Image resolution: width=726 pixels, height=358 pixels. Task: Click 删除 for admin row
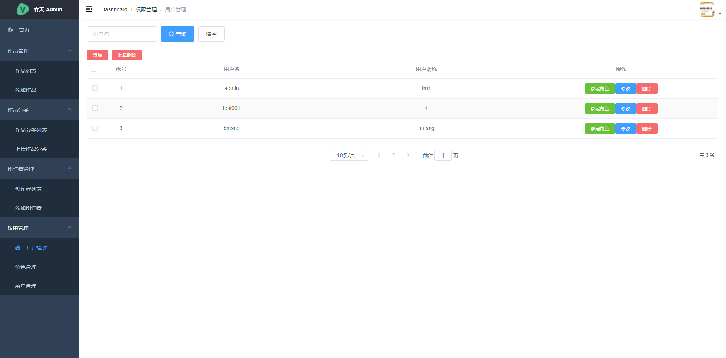647,88
